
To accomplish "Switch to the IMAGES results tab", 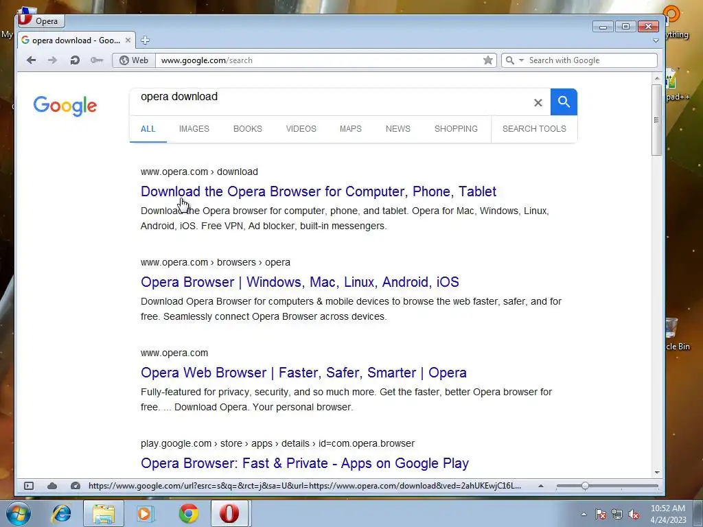I will [x=194, y=128].
